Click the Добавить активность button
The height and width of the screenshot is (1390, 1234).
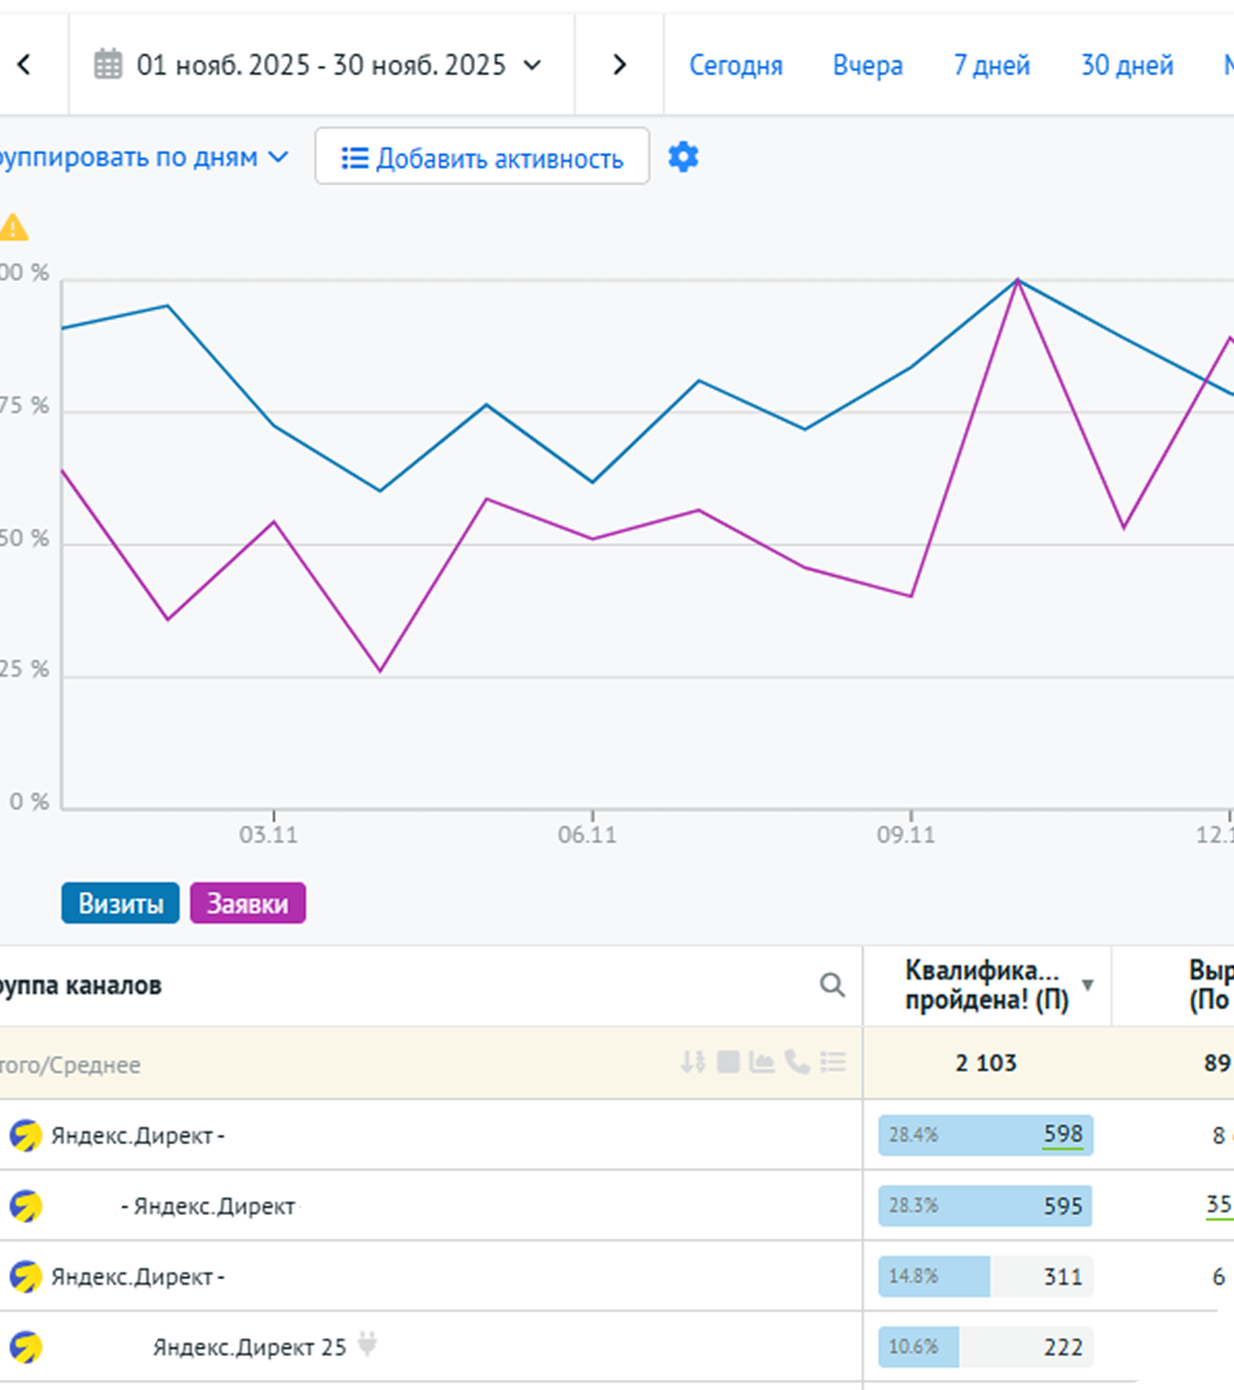click(482, 158)
